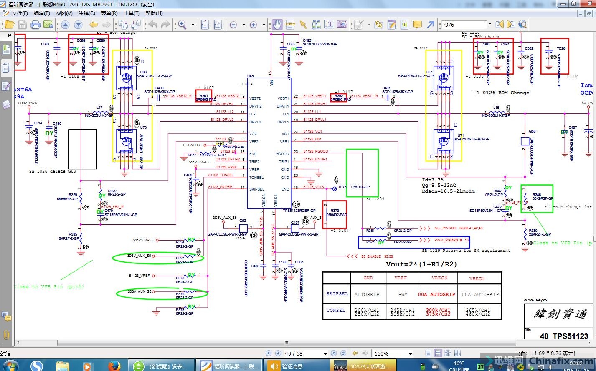Click the paperclip attach file tool

[x=379, y=25]
